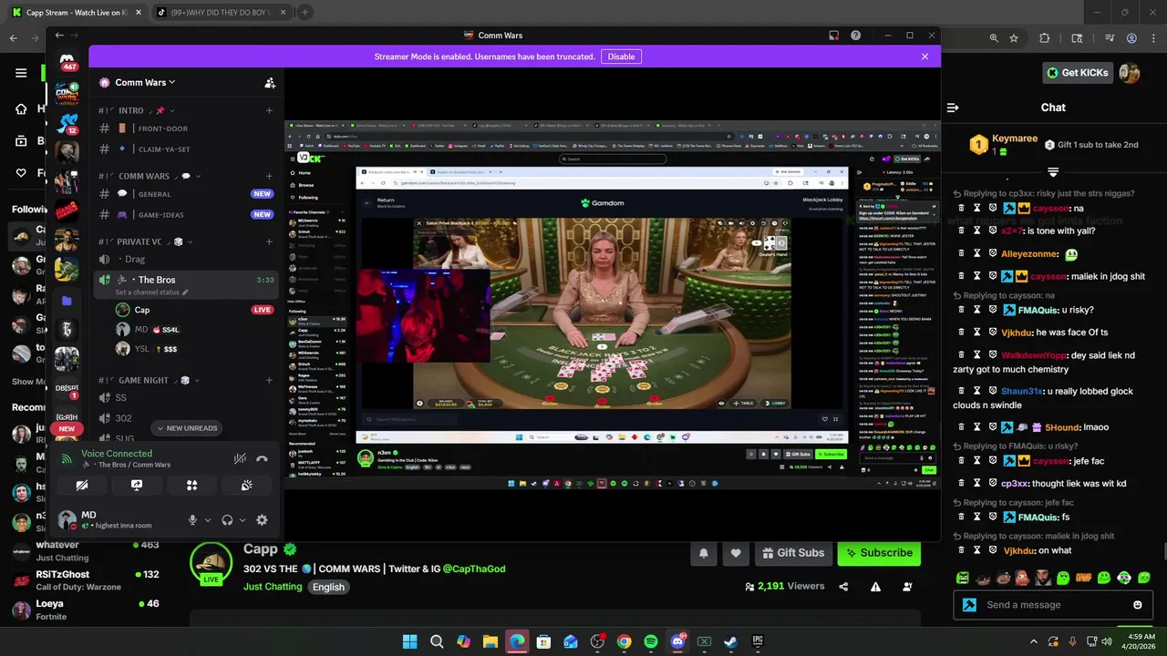
Task: Open Windows Start menu
Action: tap(409, 641)
